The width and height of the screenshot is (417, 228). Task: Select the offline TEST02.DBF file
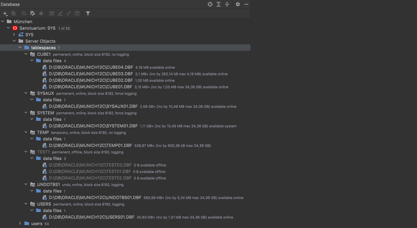[x=90, y=178]
